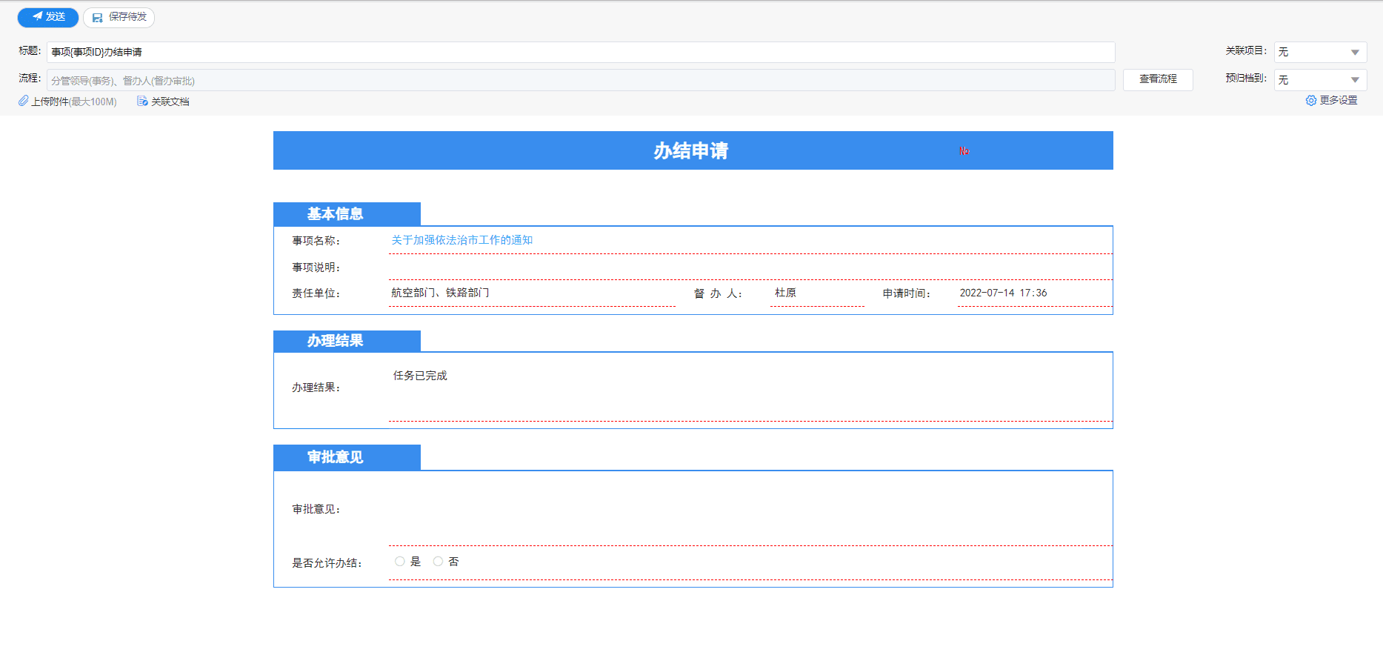
Task: Click the red No. mark in banner
Action: [964, 151]
